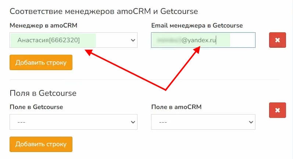Click the blurred email username before @yandex.ru
Screen dimensions: 293x159
point(168,40)
